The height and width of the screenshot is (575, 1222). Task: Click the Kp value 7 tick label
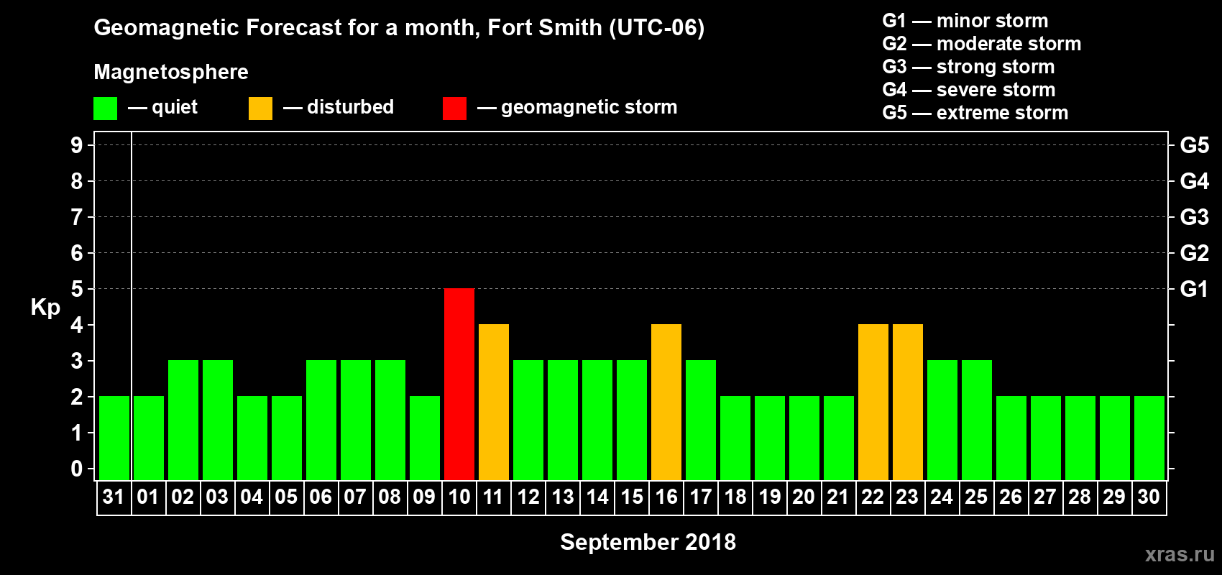point(77,217)
